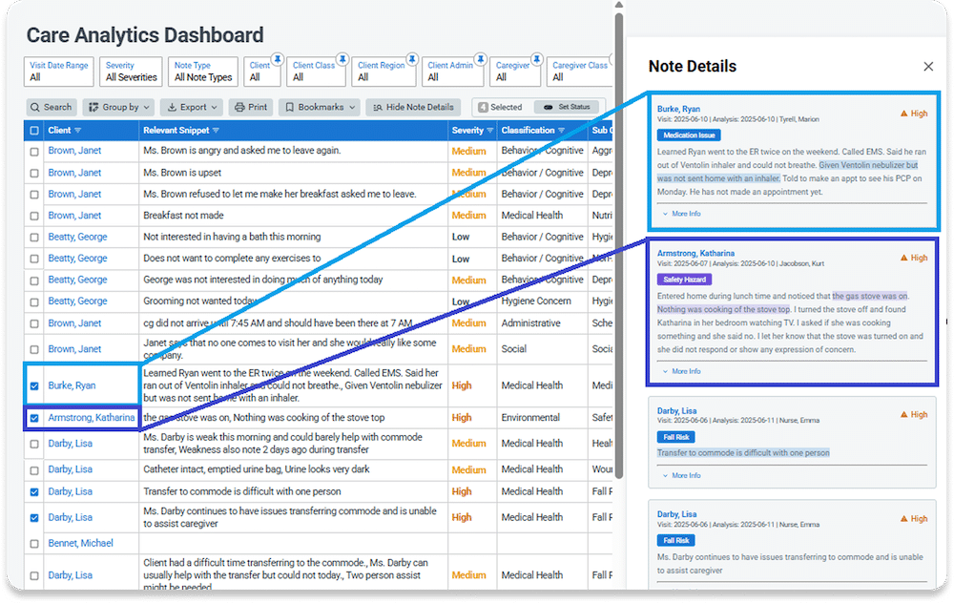This screenshot has height=603, width=954.
Task: Activate the Hide Note Details icon
Action: pos(377,106)
